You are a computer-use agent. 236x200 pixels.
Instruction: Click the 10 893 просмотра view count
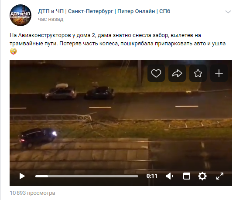coord(32,193)
